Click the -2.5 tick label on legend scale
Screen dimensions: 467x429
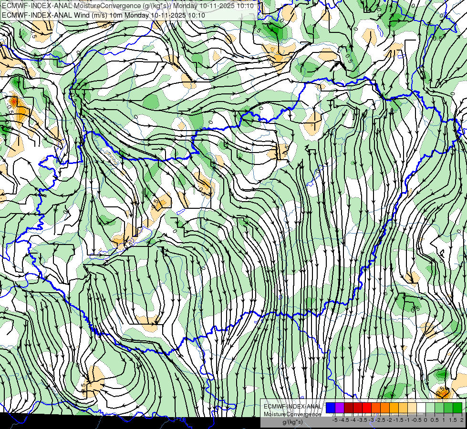(381, 420)
